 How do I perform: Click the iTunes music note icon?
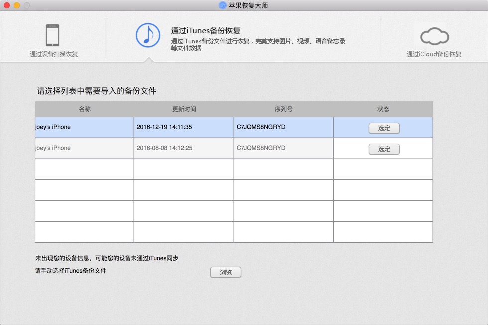(148, 35)
